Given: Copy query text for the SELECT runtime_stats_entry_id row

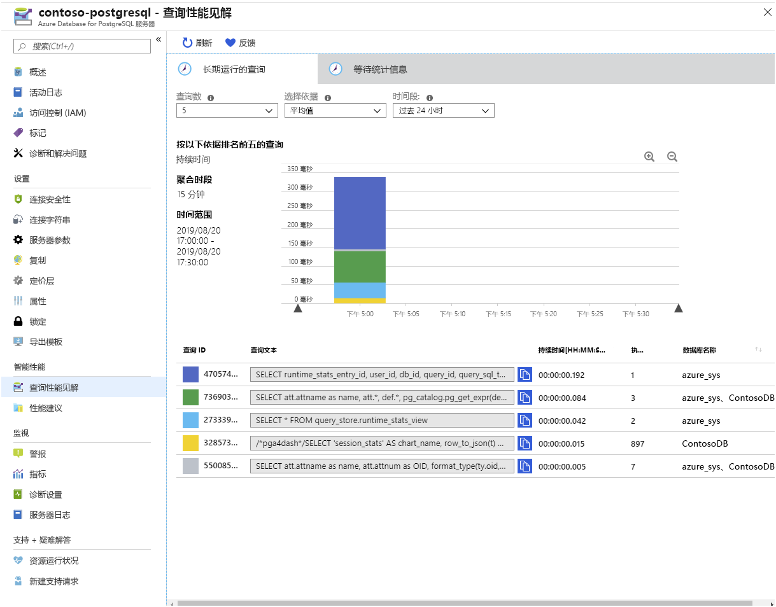Looking at the screenshot, I should coord(525,375).
